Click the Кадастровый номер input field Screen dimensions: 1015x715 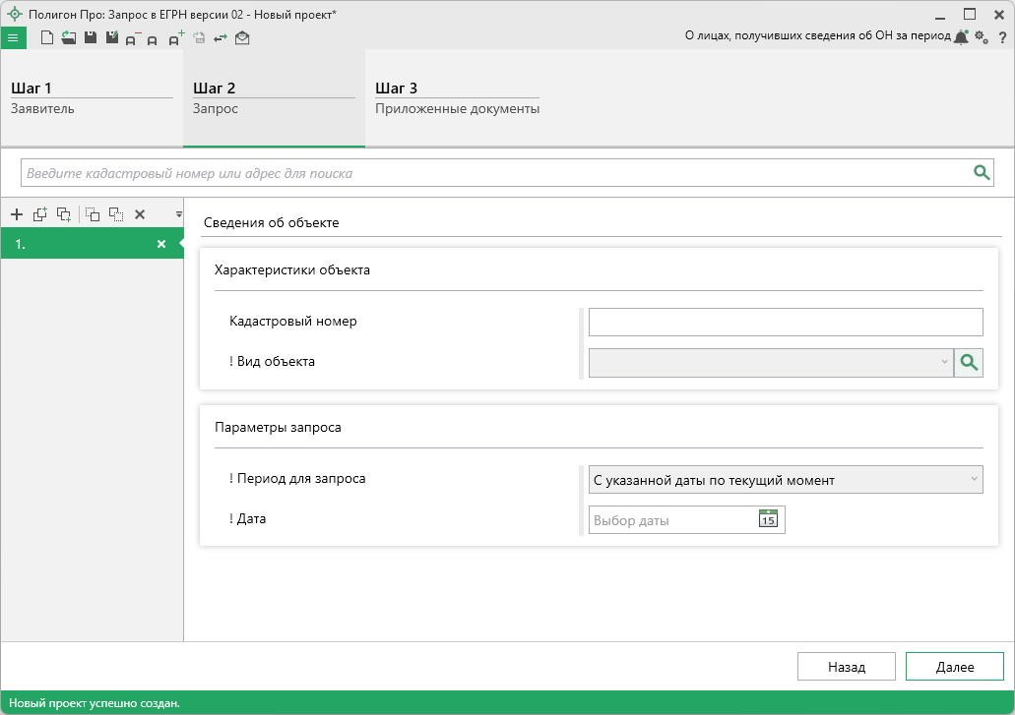(785, 322)
